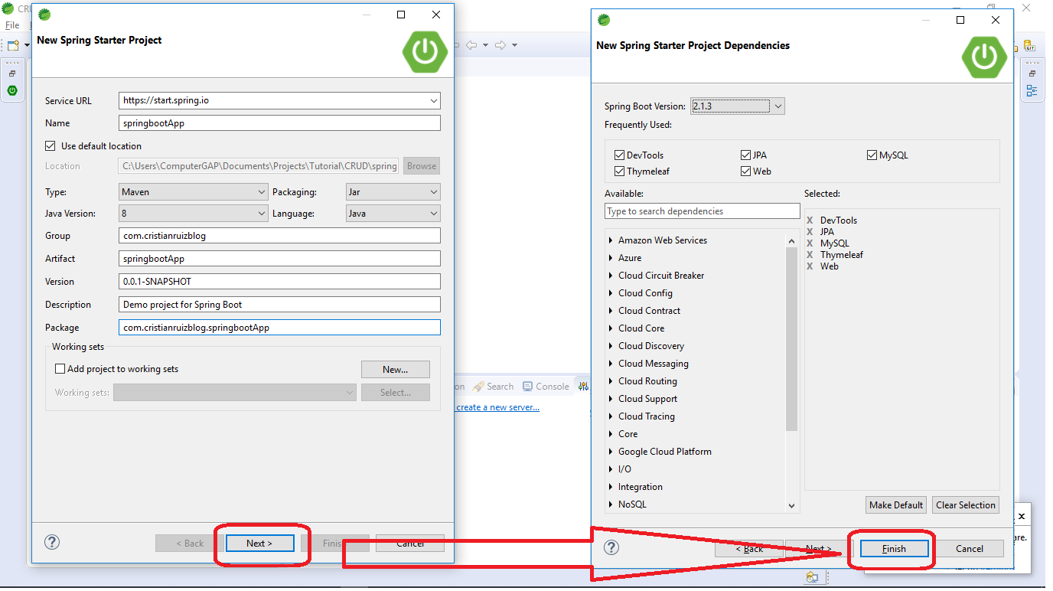
Task: Expand the Azure dependency category
Action: pos(611,258)
